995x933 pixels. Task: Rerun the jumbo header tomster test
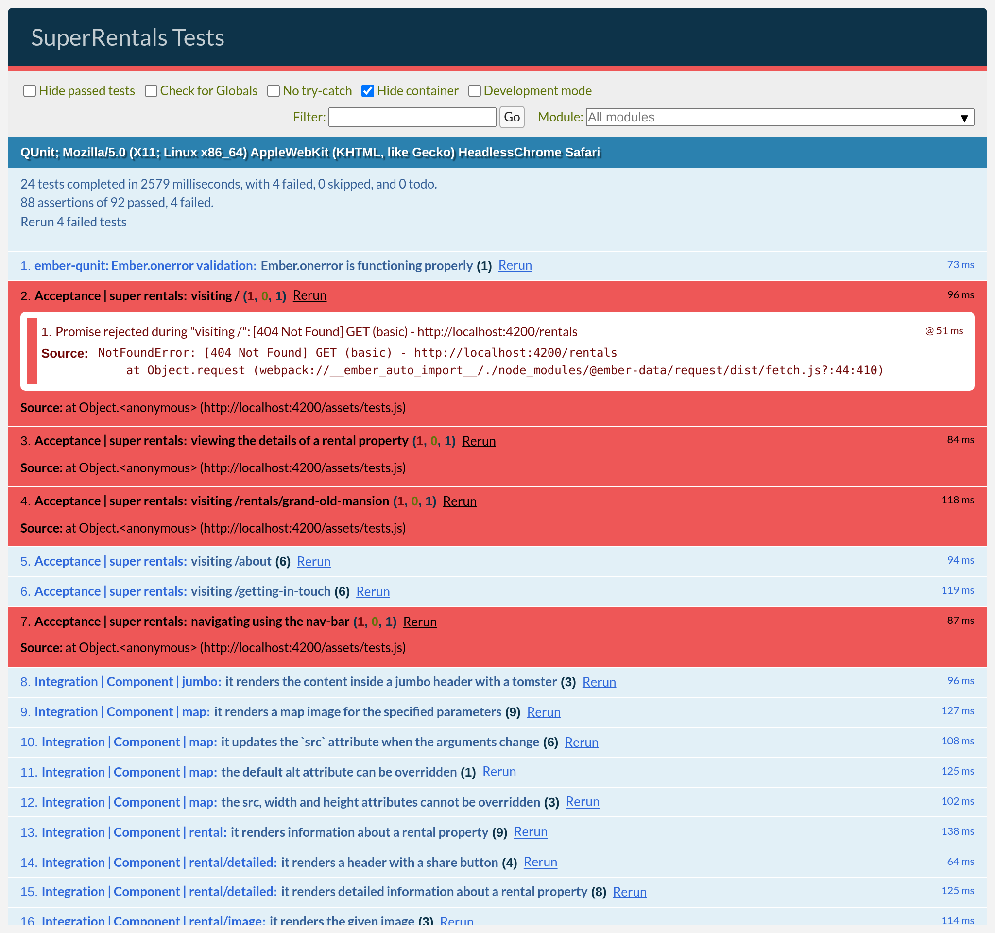pyautogui.click(x=599, y=682)
